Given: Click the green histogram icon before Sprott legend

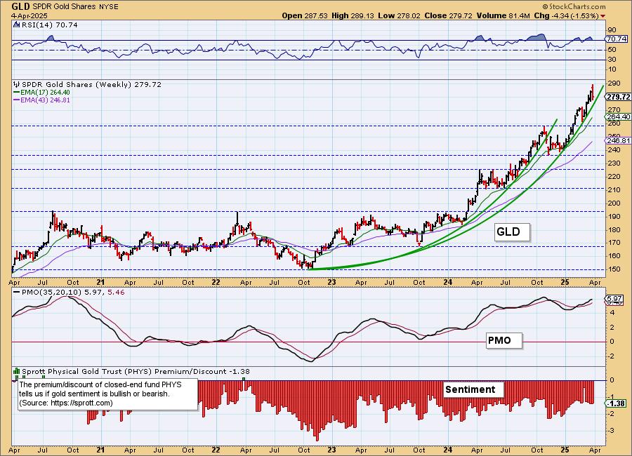Looking at the screenshot, I should coord(17,371).
